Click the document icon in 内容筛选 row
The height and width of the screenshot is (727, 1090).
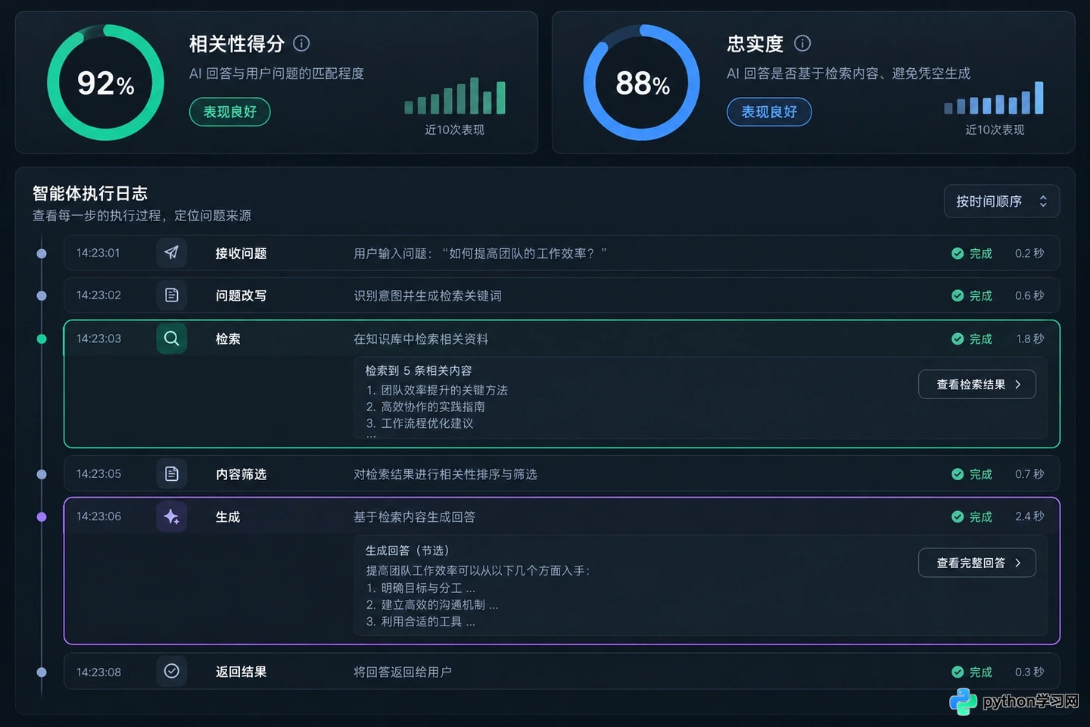click(172, 474)
